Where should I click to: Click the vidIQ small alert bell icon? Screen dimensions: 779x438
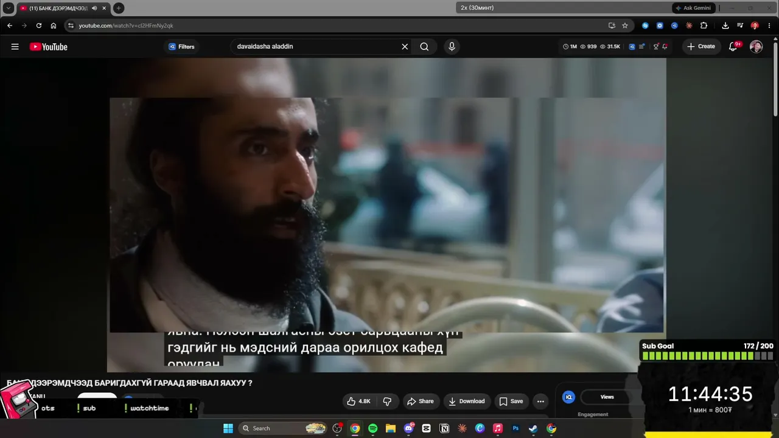point(665,47)
